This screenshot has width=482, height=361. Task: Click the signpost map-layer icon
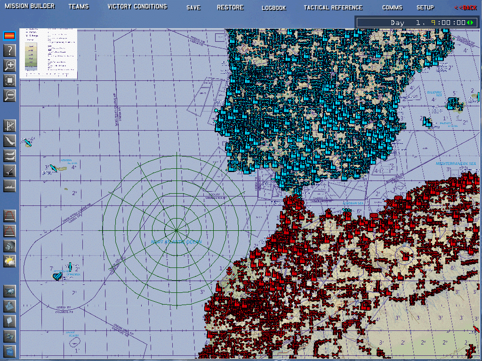(9, 321)
